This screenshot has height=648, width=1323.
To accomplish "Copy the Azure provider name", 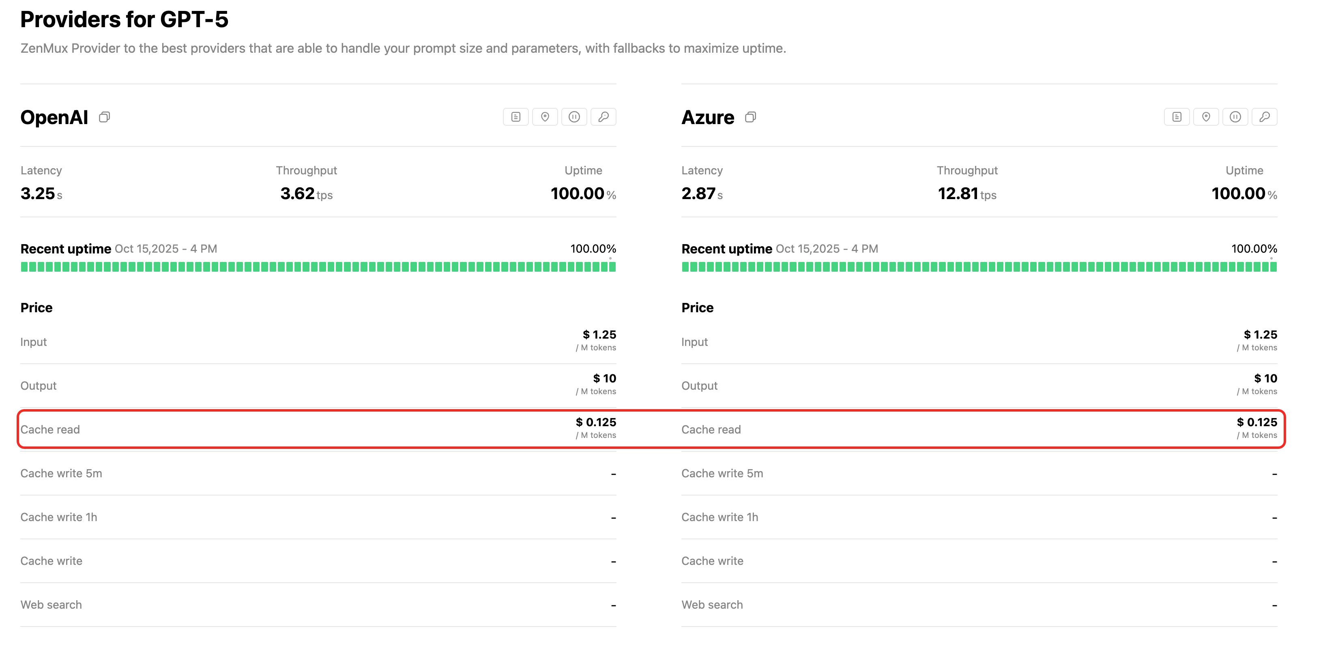I will 750,117.
